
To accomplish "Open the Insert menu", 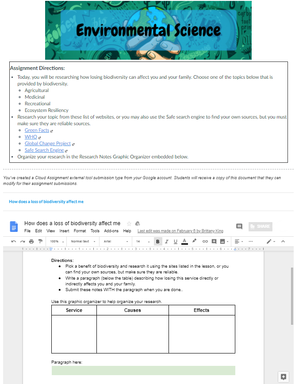I will click(x=64, y=231).
